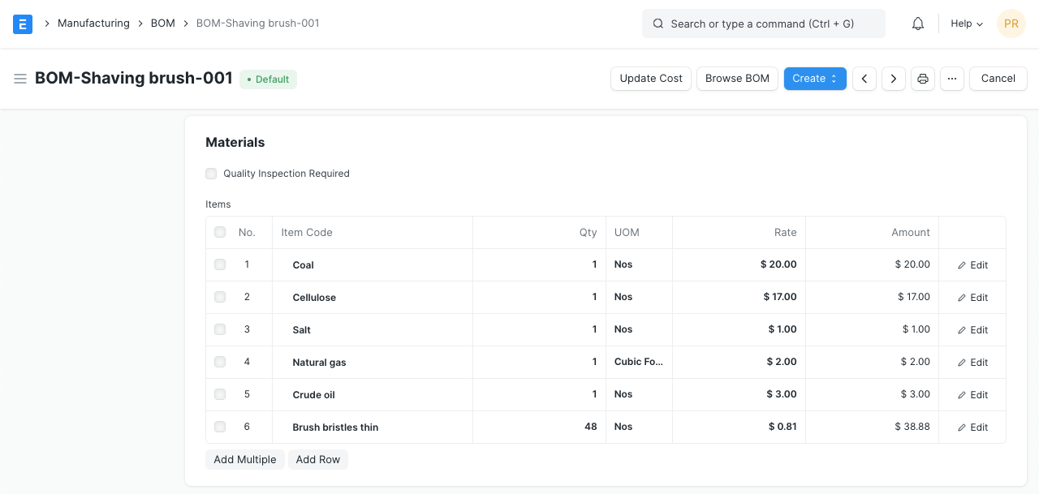Click the search magnifier icon

[657, 24]
